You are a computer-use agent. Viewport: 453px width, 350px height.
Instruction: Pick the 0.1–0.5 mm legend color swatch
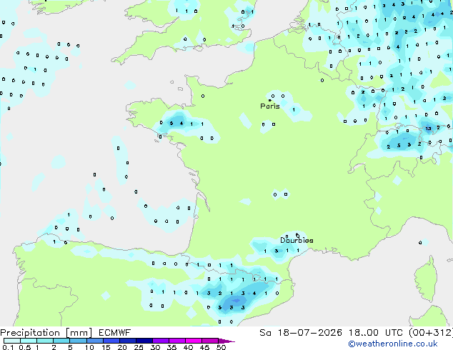12,341
